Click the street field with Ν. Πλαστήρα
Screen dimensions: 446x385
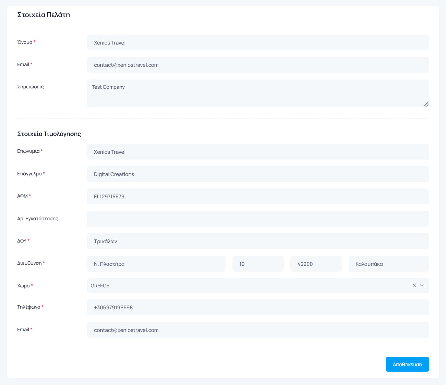click(x=156, y=264)
